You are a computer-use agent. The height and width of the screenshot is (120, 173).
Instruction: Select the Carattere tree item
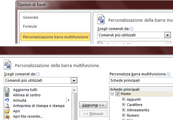[x=134, y=105]
